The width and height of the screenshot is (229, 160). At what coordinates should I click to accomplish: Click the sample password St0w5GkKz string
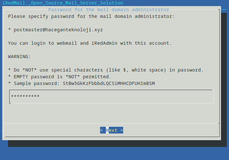coord(109,83)
